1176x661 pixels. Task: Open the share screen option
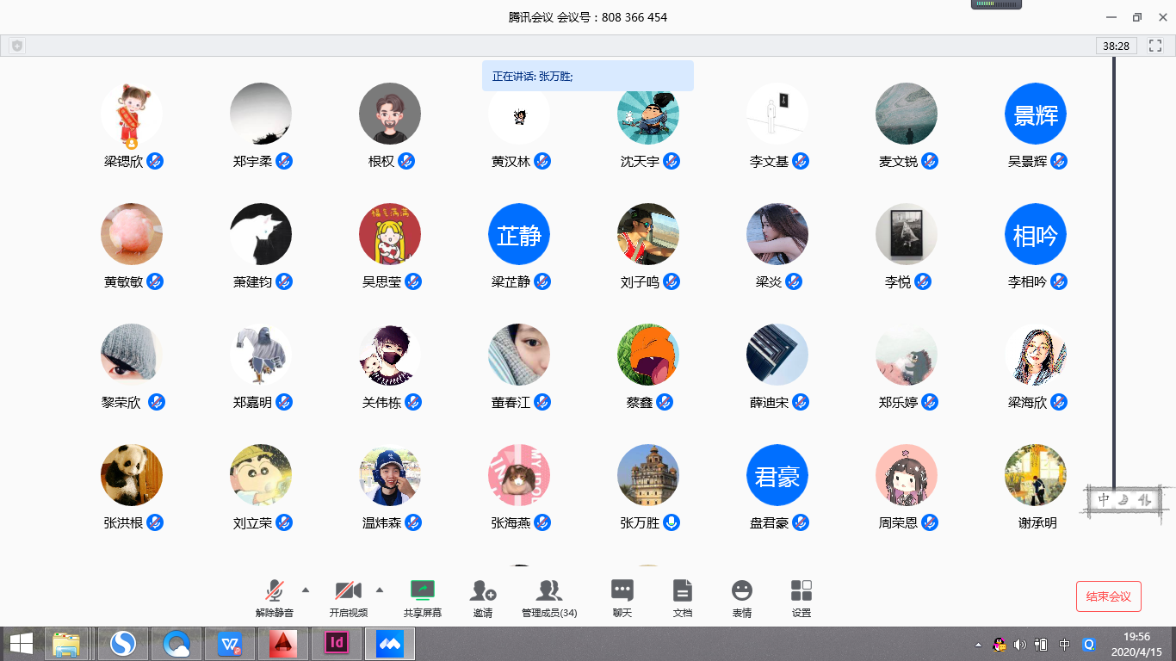click(x=422, y=598)
